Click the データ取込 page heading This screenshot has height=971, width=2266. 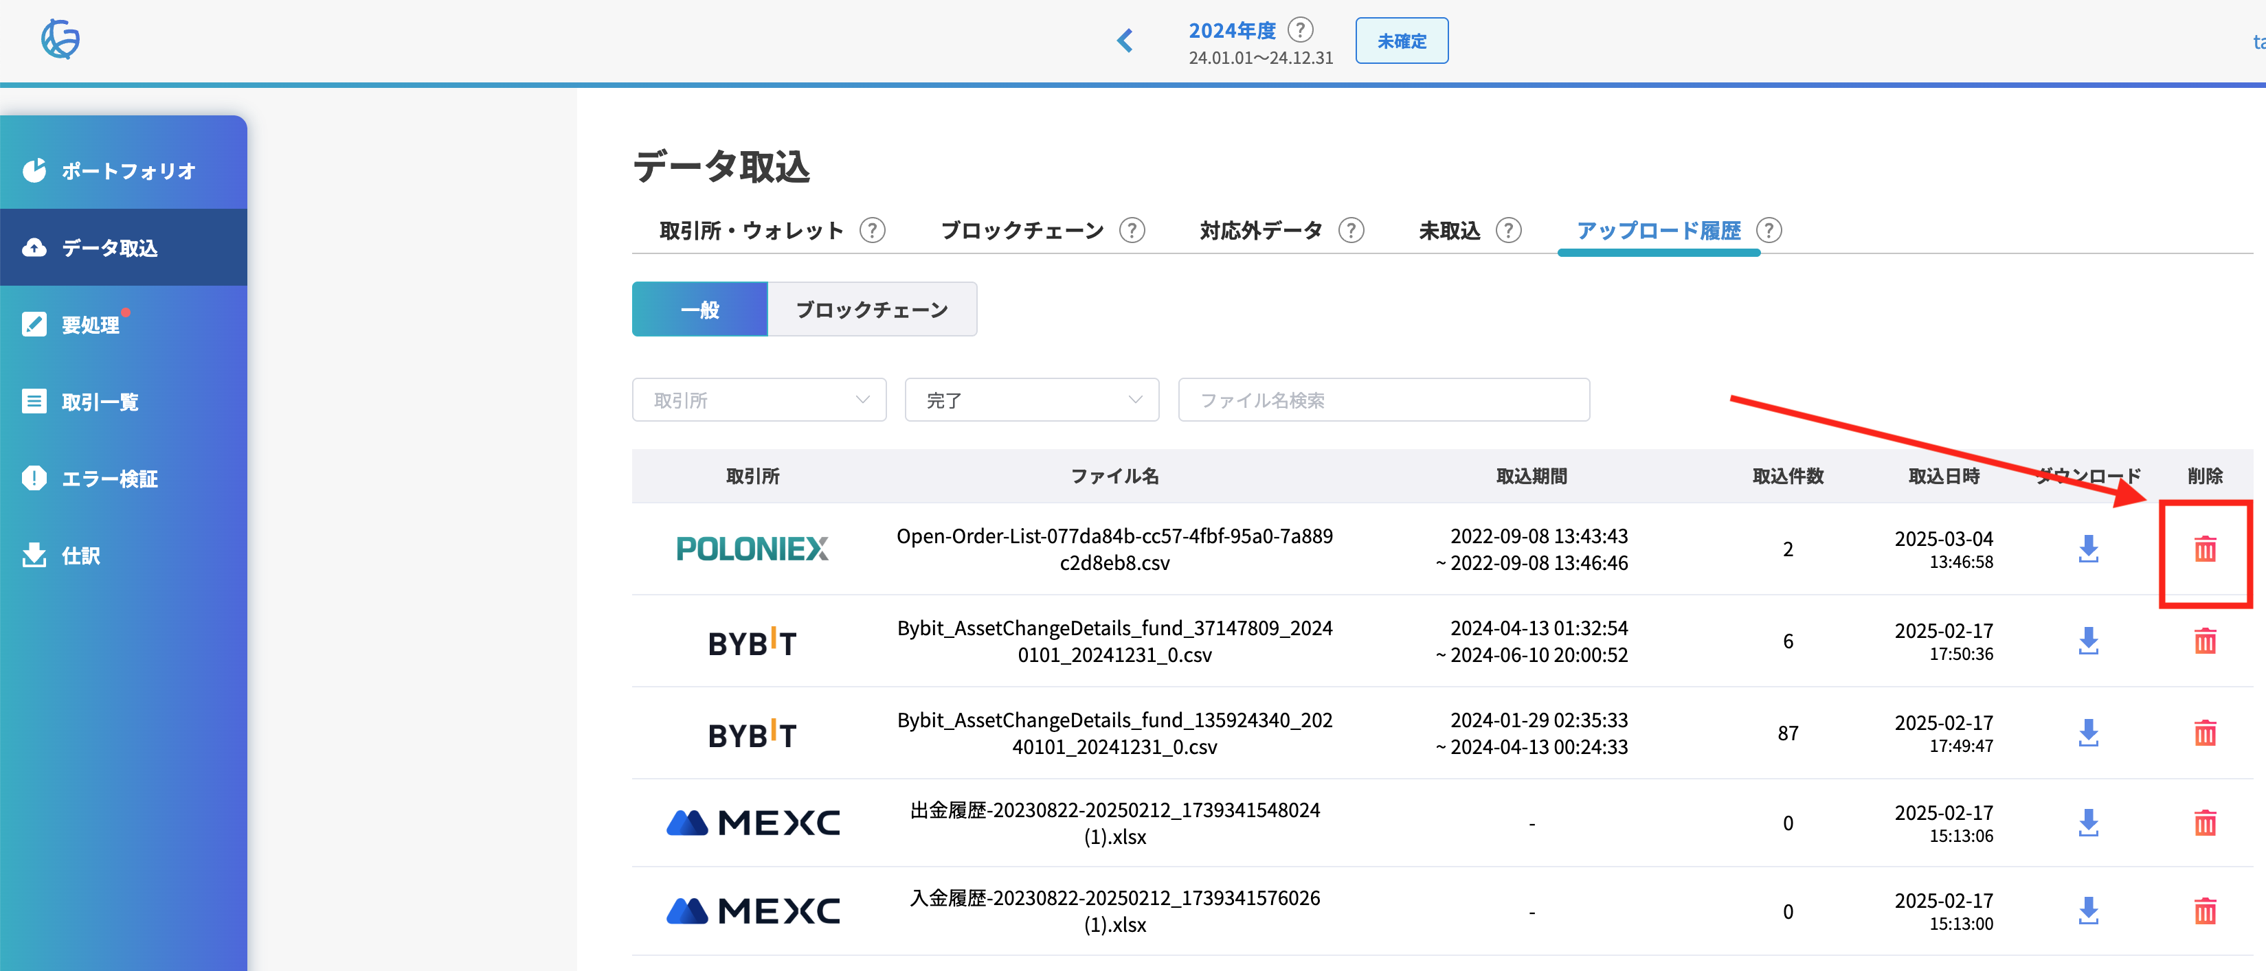[721, 166]
